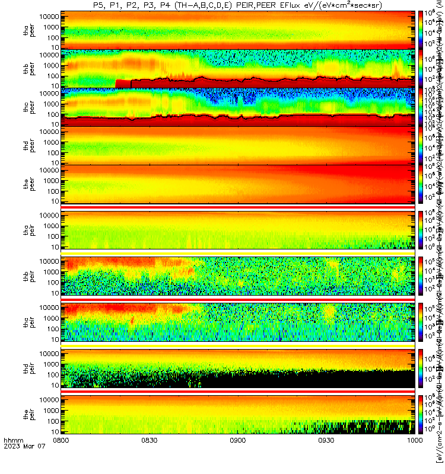
Task: Click the color bar beside thd peir panel
Action: point(421,369)
